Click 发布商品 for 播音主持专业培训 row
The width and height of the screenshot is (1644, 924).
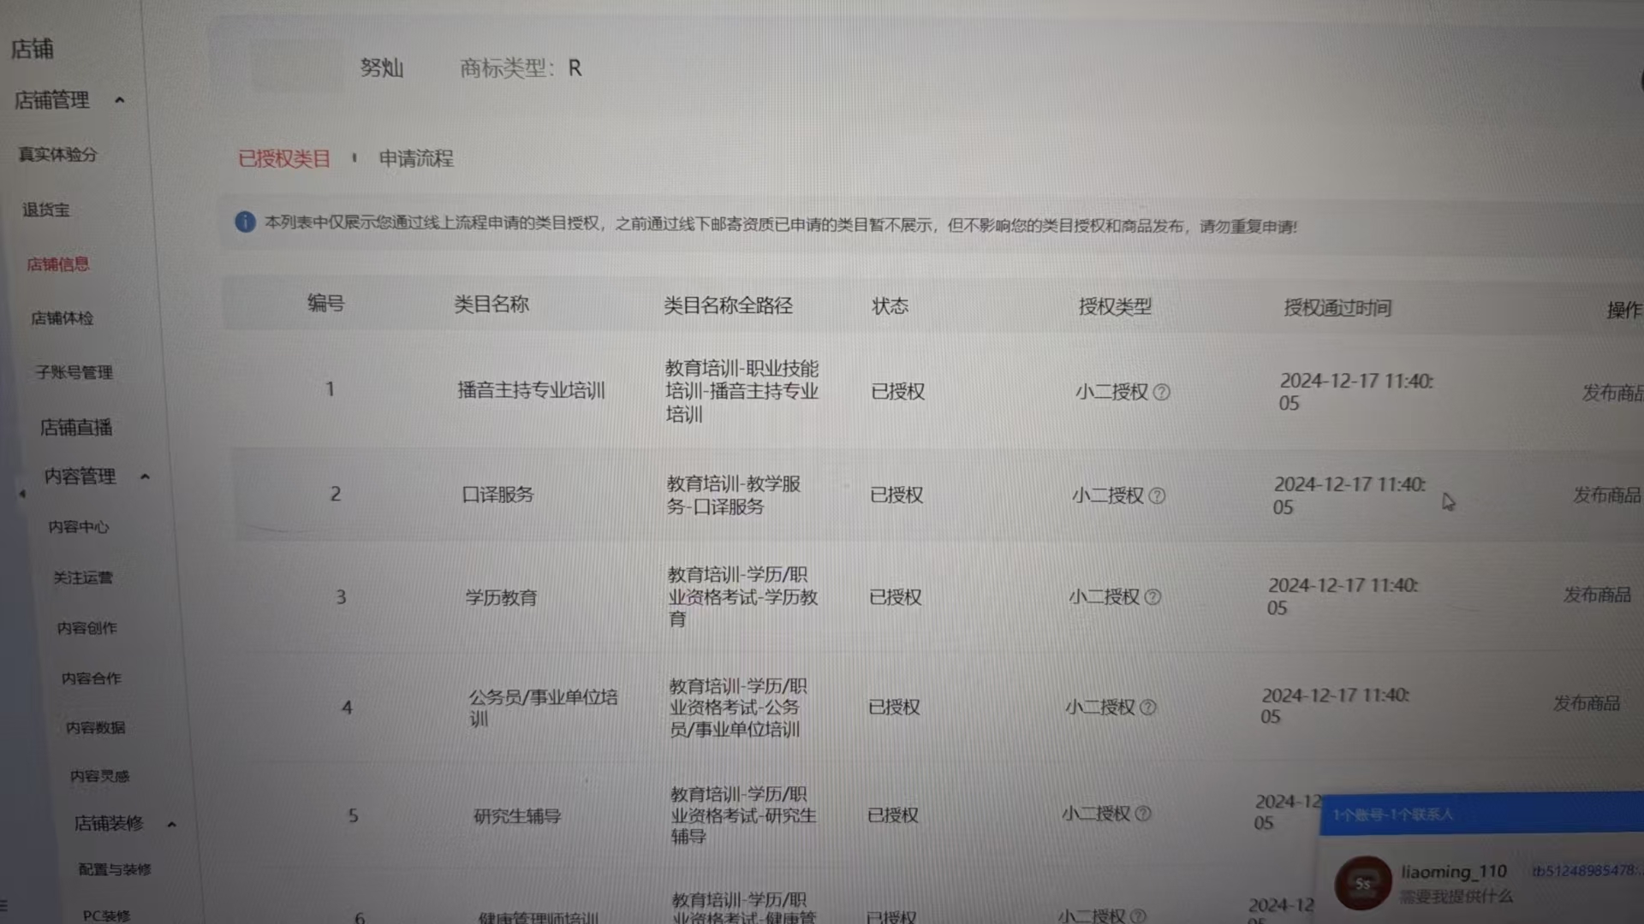point(1611,393)
